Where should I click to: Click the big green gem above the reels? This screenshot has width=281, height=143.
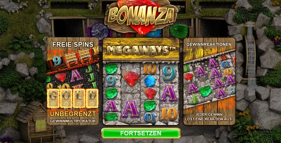point(179,31)
